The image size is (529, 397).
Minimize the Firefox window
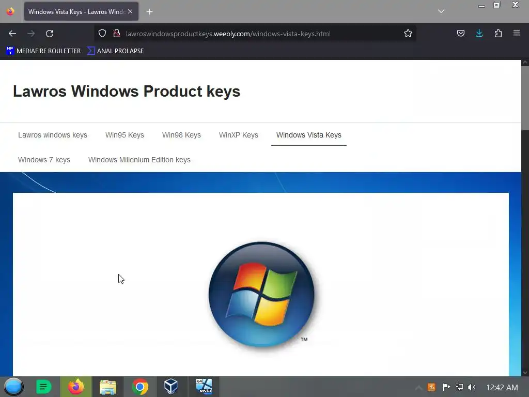click(482, 5)
